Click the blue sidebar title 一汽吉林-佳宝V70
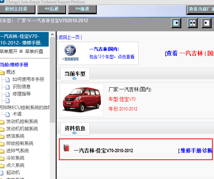The image size is (214, 179). (x=24, y=39)
